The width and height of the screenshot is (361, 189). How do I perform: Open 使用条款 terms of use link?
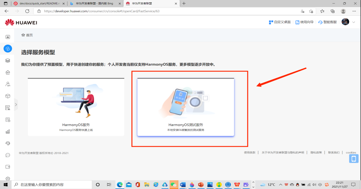click(x=250, y=153)
